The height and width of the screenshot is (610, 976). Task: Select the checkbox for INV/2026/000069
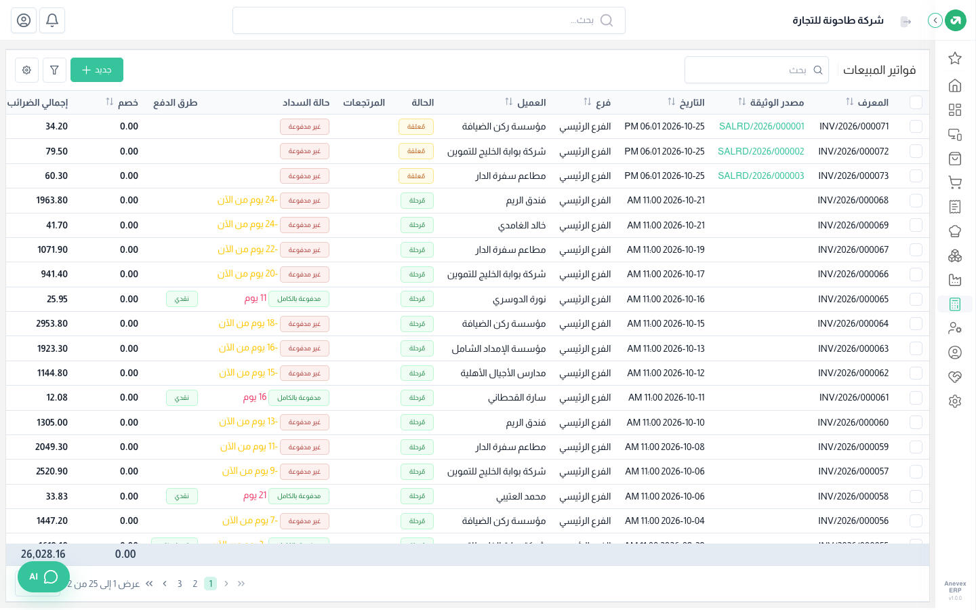(x=916, y=225)
